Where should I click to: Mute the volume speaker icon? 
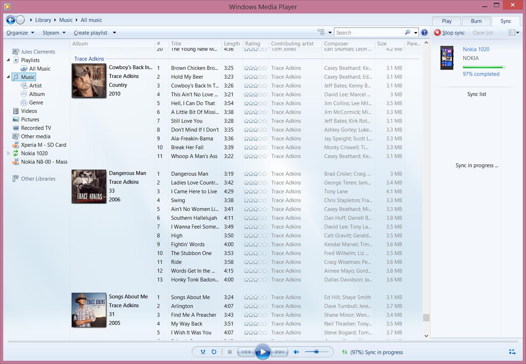point(296,352)
